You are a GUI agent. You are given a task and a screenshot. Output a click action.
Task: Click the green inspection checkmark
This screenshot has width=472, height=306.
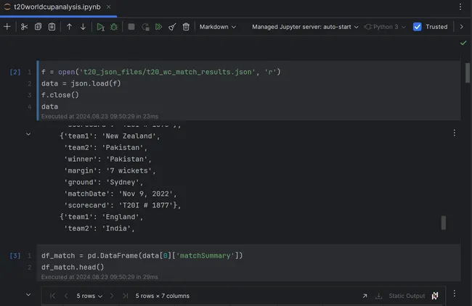click(x=463, y=43)
